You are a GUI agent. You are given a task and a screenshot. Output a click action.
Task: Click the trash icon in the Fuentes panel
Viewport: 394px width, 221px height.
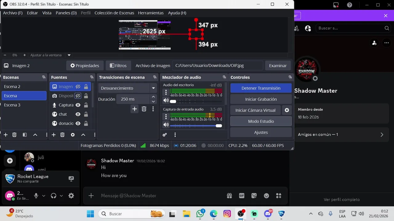[62, 135]
